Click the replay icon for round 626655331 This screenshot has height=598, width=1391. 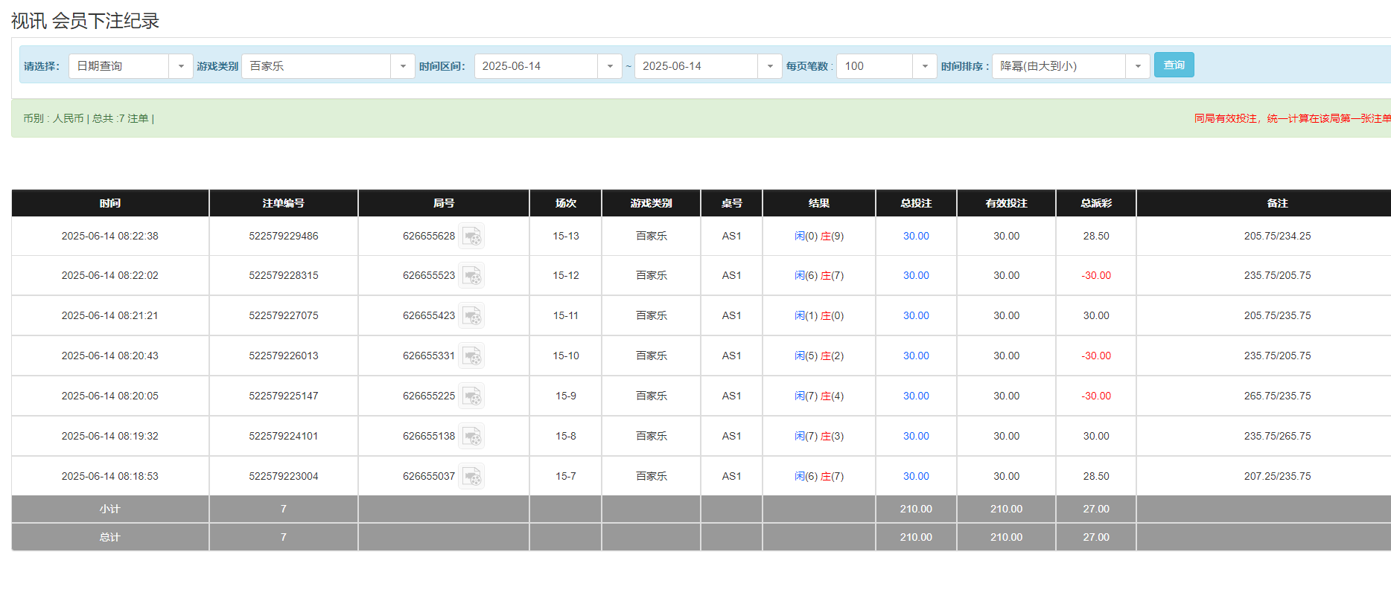pyautogui.click(x=471, y=356)
